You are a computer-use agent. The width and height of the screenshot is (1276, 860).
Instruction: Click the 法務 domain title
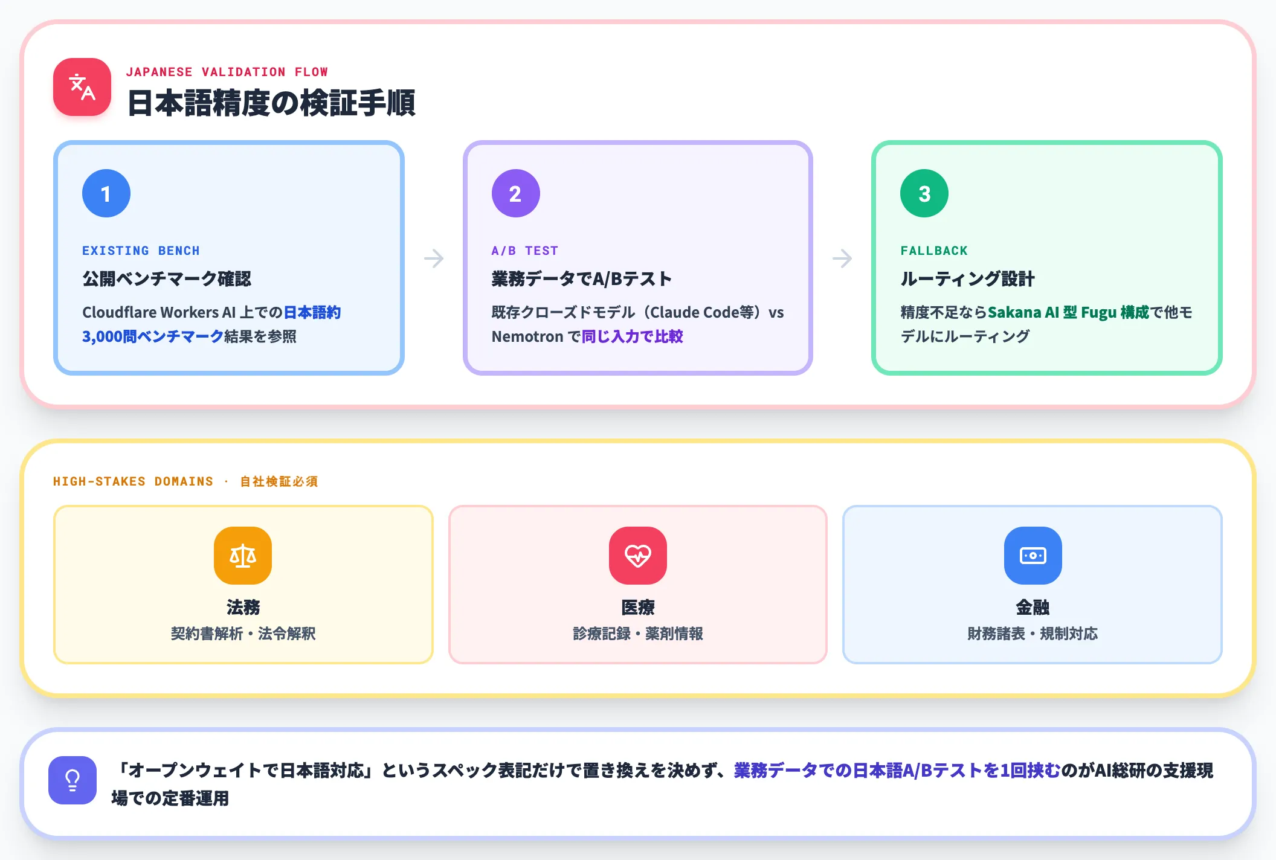(x=243, y=607)
